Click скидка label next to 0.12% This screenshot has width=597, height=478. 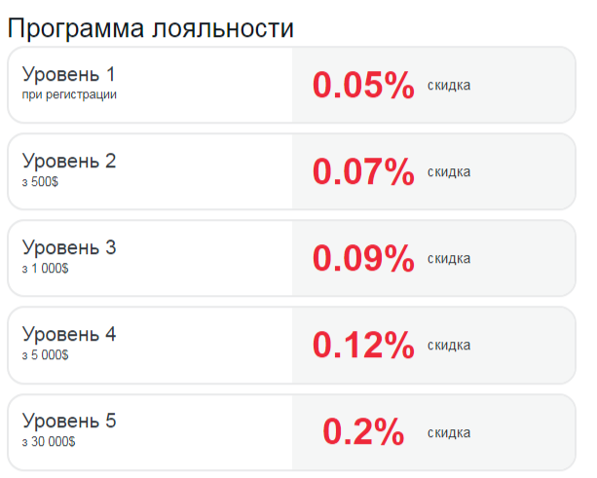tap(449, 346)
